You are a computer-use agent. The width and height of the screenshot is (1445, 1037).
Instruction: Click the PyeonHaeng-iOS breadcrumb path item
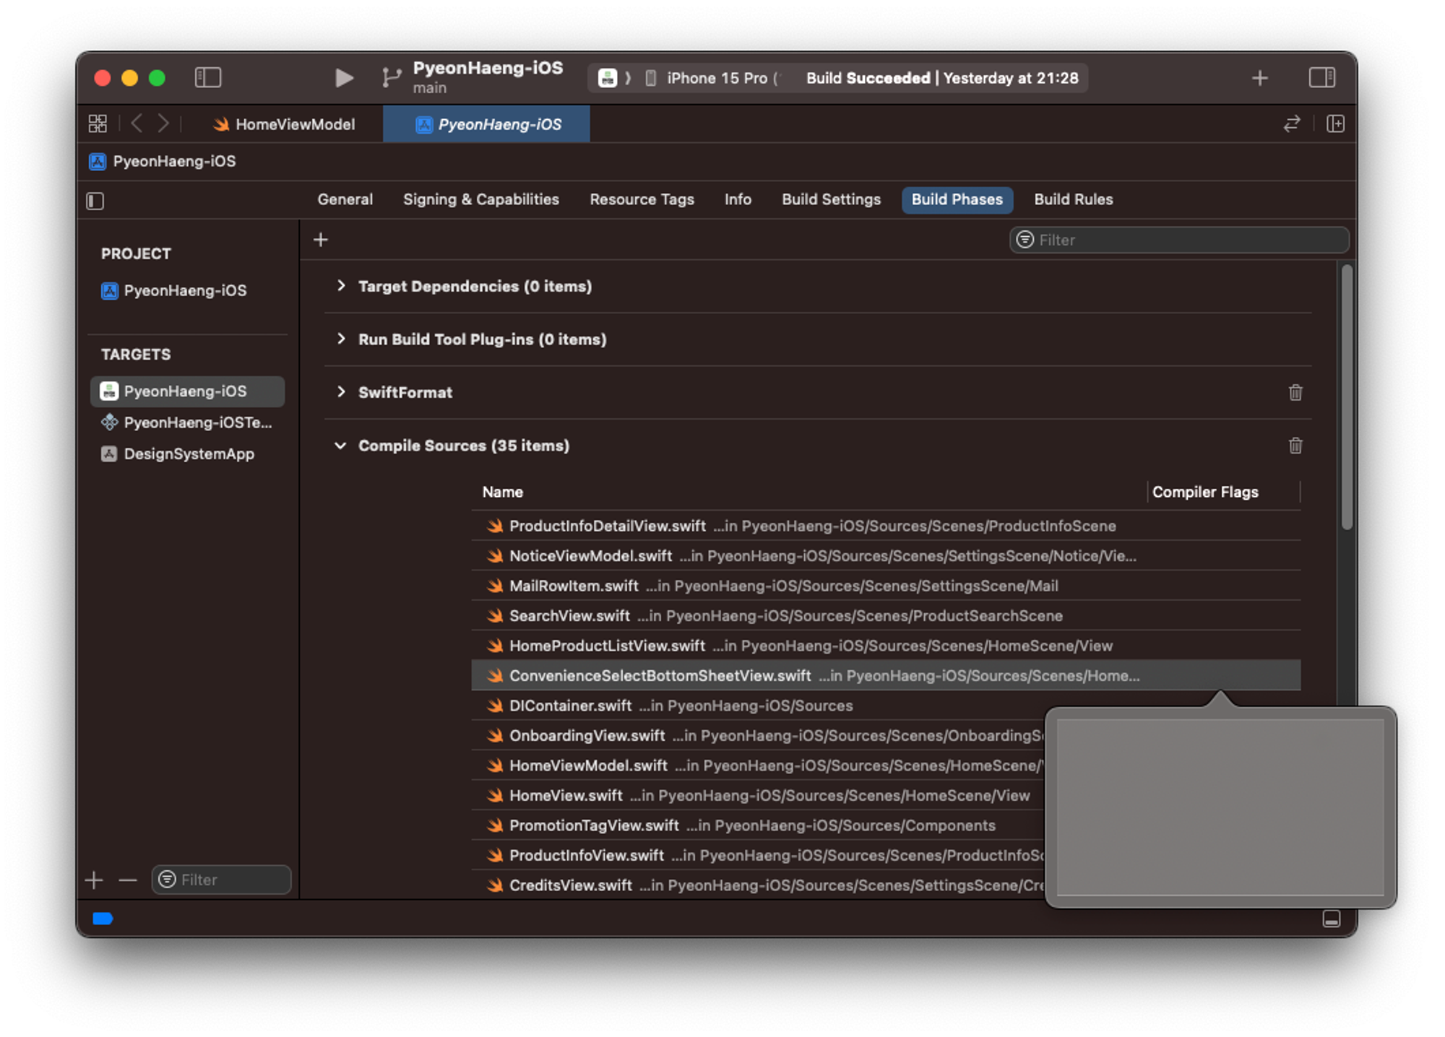(163, 161)
